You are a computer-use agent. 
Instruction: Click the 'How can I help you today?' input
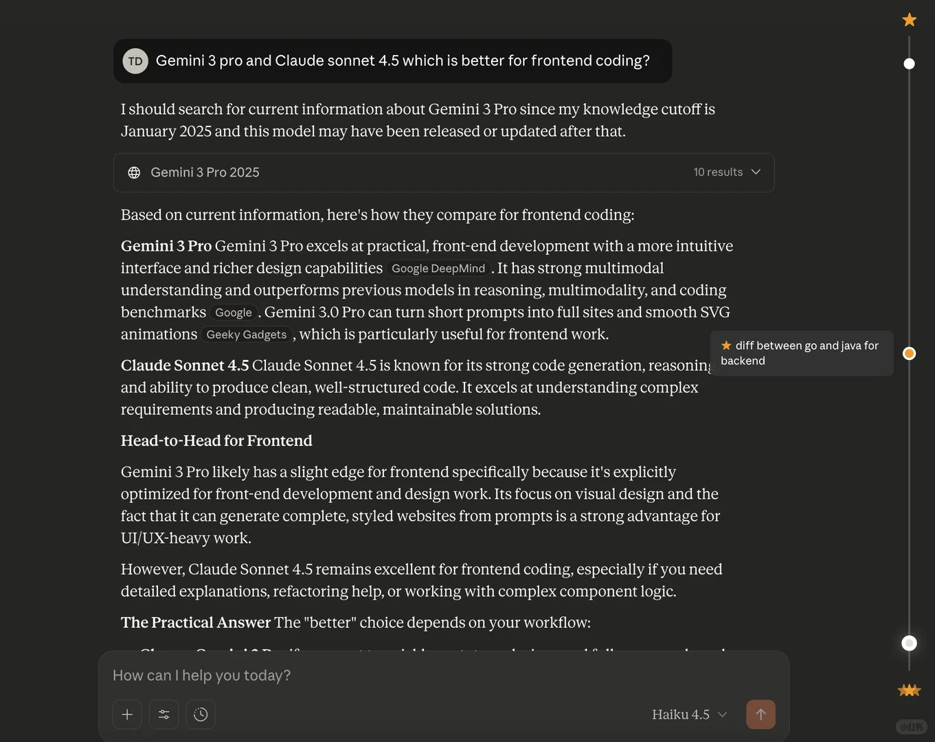click(412, 675)
